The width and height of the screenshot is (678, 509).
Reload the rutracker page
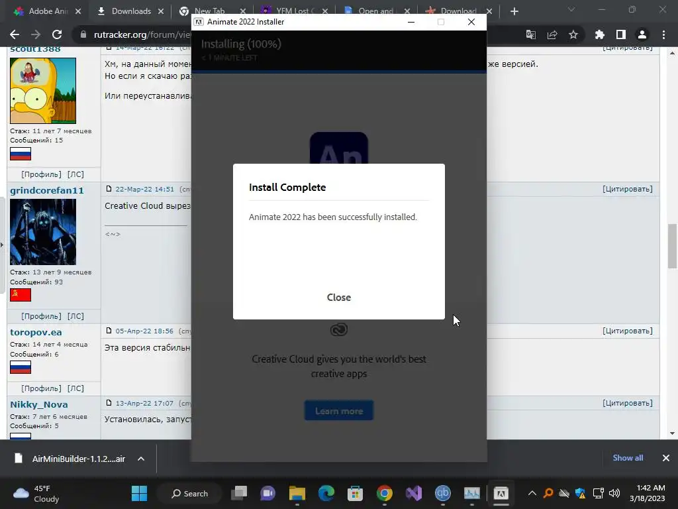(x=57, y=34)
